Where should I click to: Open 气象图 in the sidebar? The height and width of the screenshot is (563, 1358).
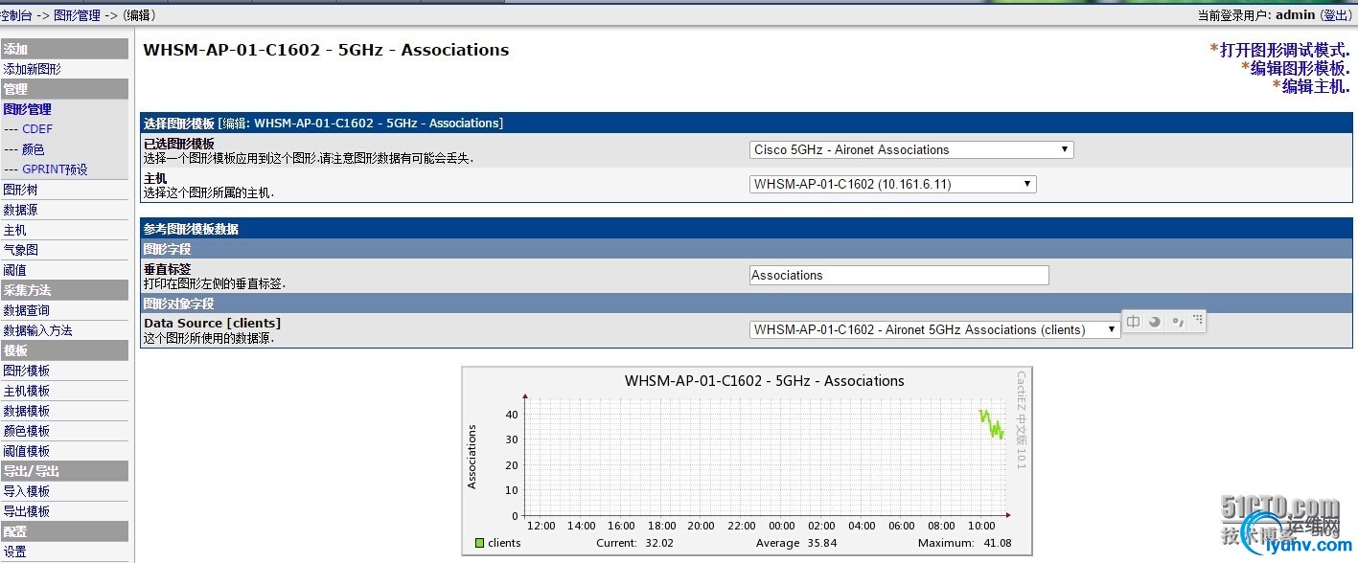click(x=20, y=250)
